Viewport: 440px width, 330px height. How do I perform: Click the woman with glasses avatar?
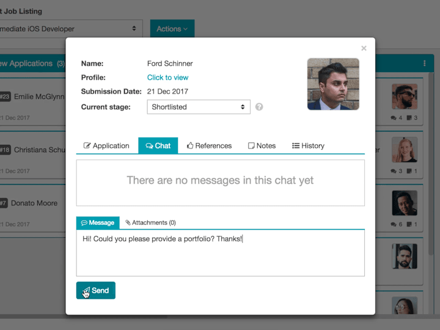[x=405, y=306]
